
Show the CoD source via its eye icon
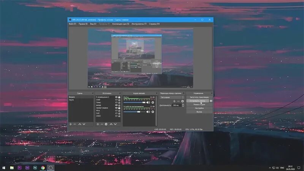116,113
